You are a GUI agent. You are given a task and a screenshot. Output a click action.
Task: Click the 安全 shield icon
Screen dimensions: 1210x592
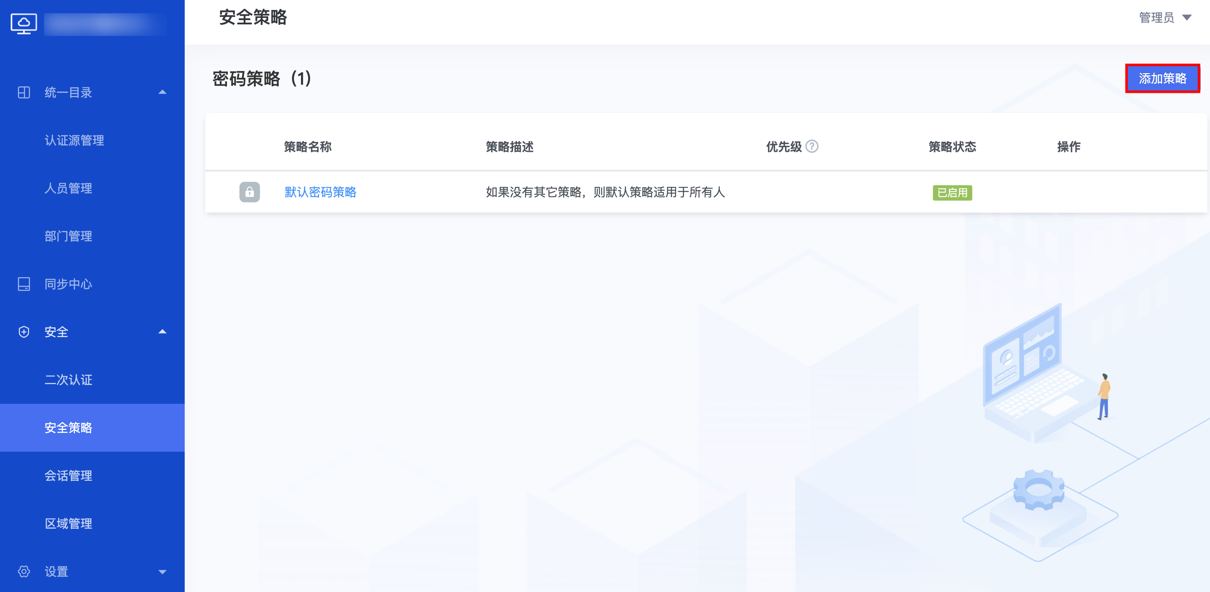coord(24,332)
